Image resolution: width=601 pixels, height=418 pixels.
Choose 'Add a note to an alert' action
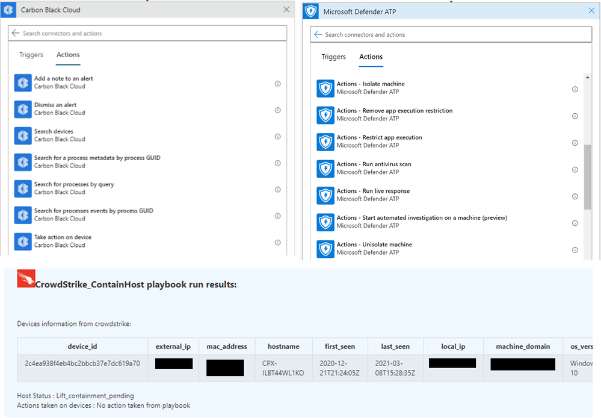[147, 83]
